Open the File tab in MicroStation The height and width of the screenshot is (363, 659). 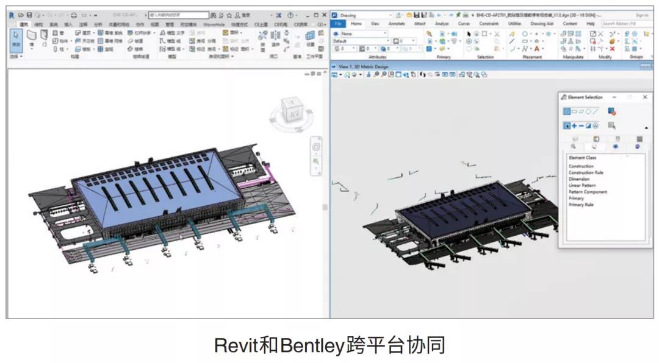[337, 24]
